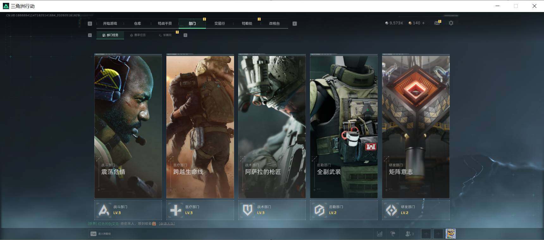Image resolution: width=544 pixels, height=240 pixels.
Task: Open the statistics bar chart icon
Action: click(x=380, y=234)
